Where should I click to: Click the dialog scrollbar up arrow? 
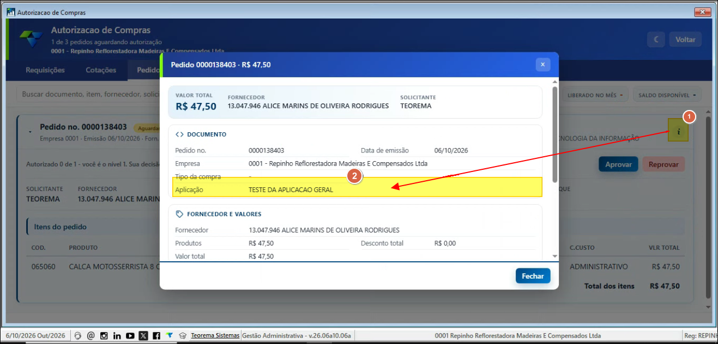[554, 82]
